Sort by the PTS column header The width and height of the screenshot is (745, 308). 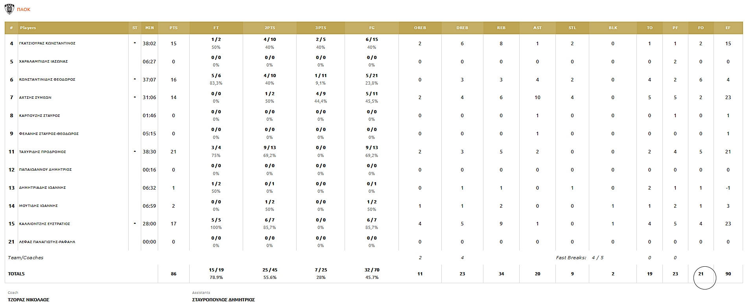(173, 28)
